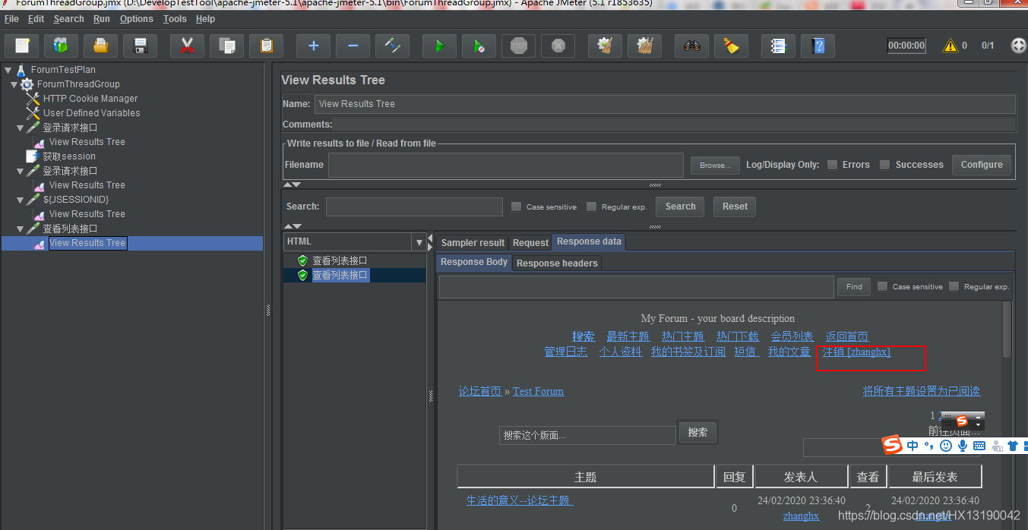The width and height of the screenshot is (1028, 530).
Task: Switch to the Request tab
Action: [x=530, y=242]
